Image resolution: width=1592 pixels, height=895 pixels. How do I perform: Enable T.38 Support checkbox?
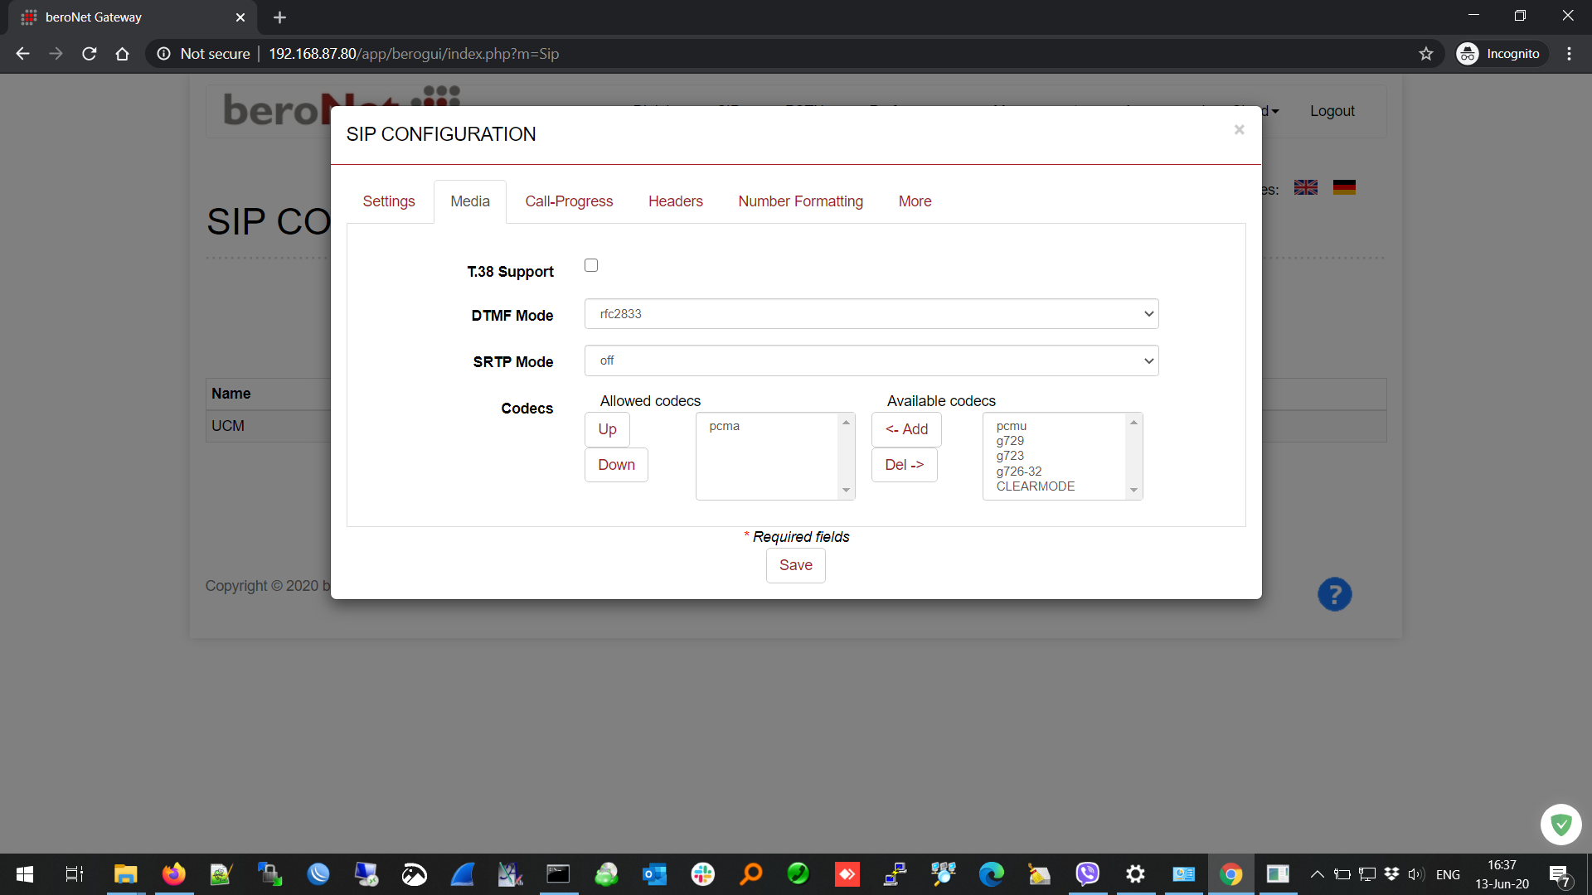591,265
